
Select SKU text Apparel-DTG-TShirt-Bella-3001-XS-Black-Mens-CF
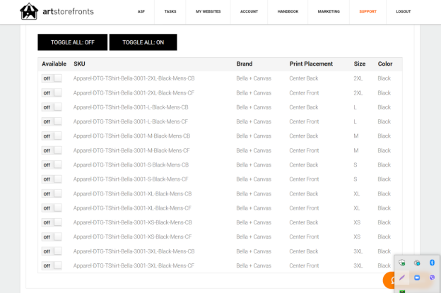click(132, 237)
